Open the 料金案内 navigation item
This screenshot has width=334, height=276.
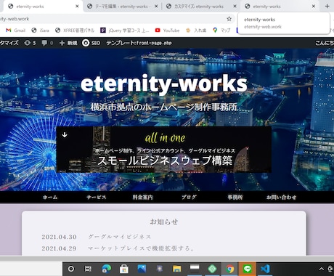[142, 197]
